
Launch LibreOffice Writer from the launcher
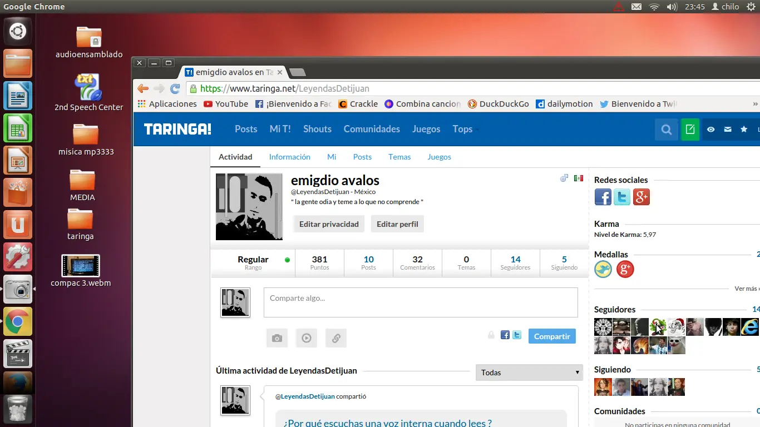pos(18,96)
